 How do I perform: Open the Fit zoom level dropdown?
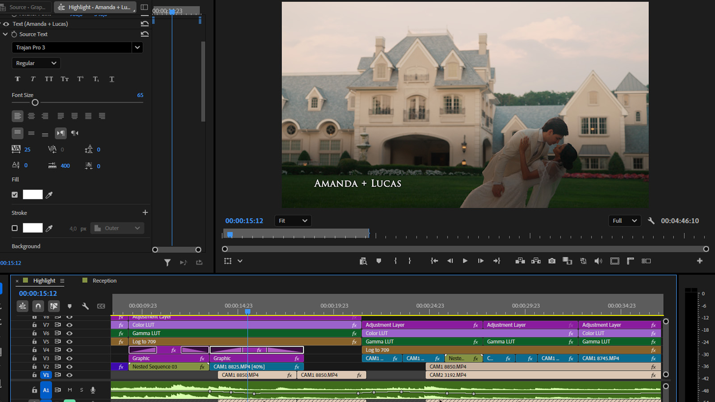(x=293, y=221)
